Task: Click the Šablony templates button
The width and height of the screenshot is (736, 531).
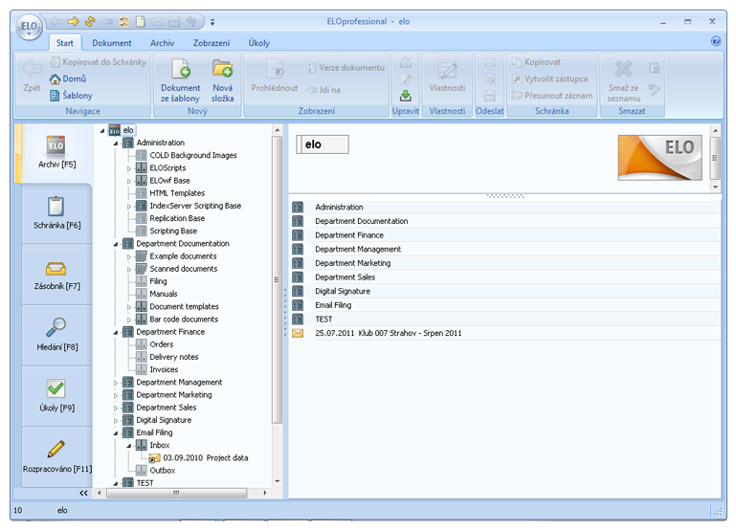Action: tap(71, 96)
